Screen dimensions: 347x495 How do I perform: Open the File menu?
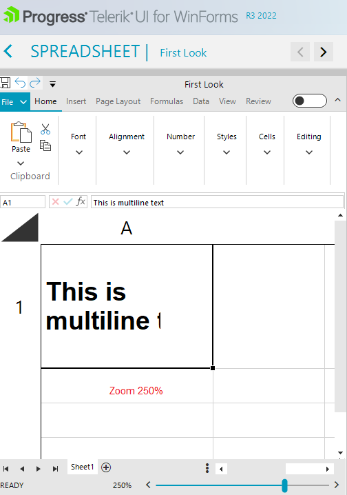click(15, 102)
